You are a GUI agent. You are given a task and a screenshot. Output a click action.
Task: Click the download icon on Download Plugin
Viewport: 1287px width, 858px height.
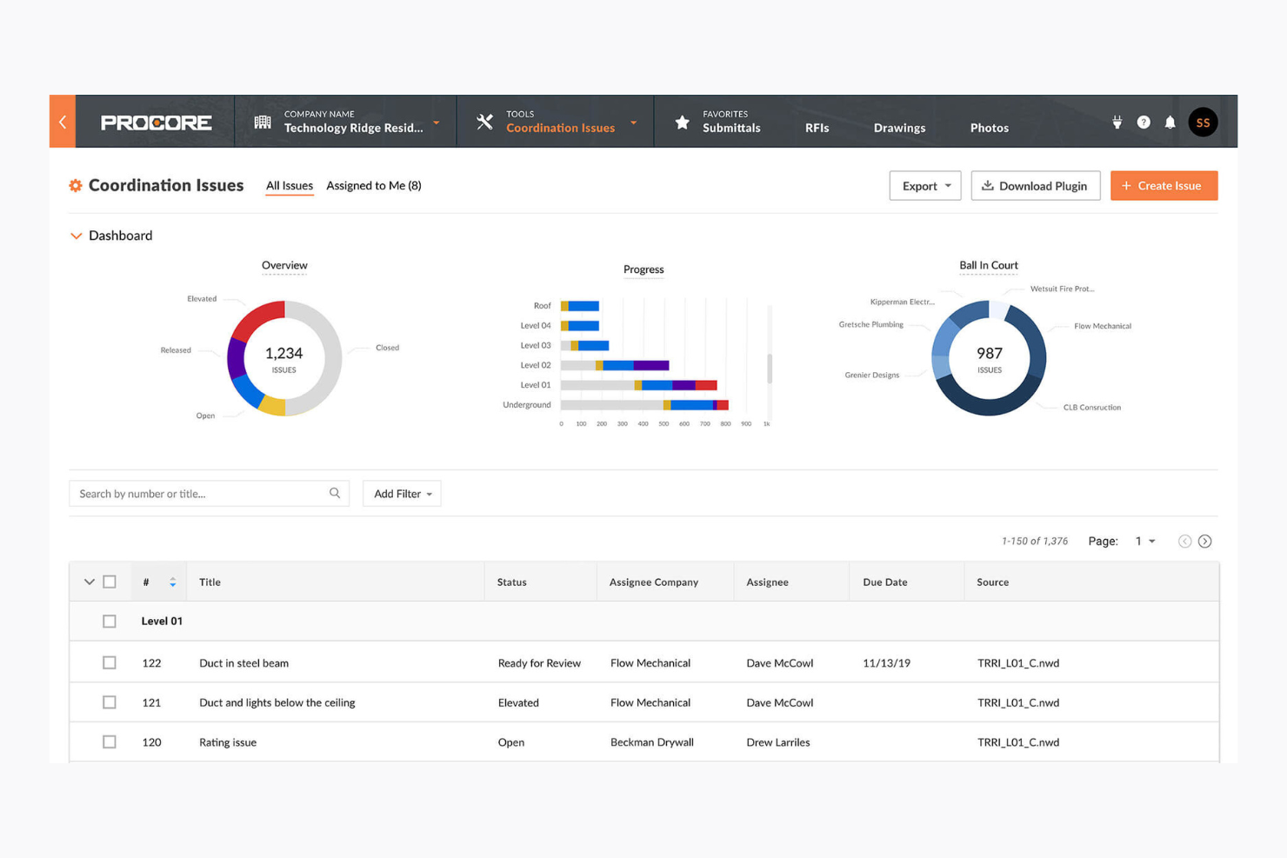click(x=988, y=185)
